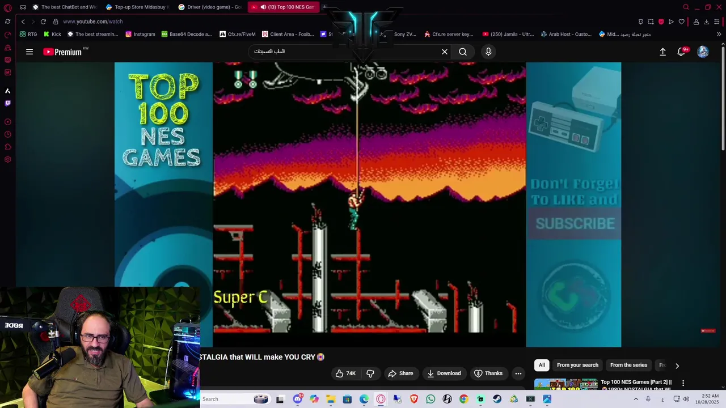
Task: Send Thanks to the creator
Action: 488,373
